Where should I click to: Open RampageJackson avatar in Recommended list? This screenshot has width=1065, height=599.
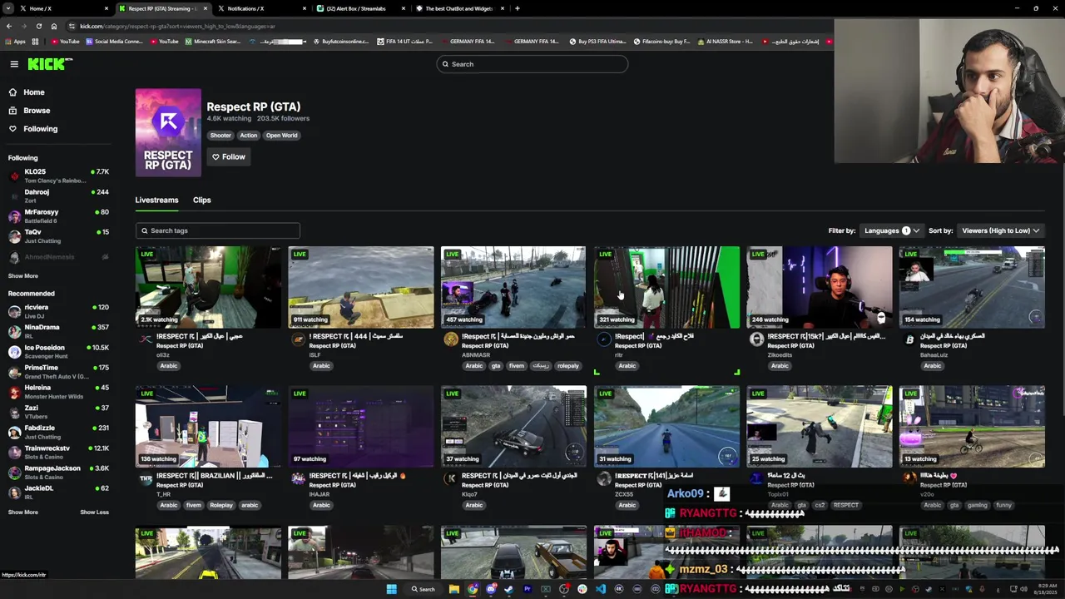click(x=14, y=472)
